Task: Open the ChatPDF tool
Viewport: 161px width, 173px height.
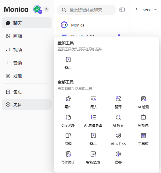Action: click(x=68, y=121)
